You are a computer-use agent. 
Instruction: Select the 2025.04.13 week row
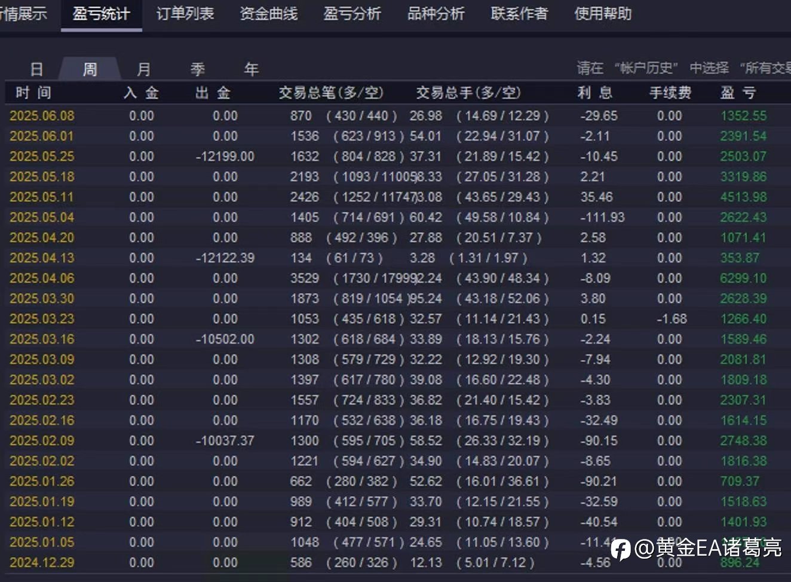395,258
